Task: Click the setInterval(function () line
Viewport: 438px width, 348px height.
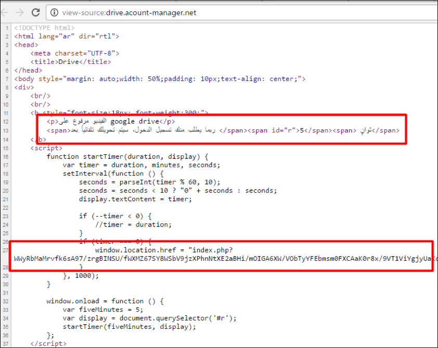Action: click(x=113, y=173)
